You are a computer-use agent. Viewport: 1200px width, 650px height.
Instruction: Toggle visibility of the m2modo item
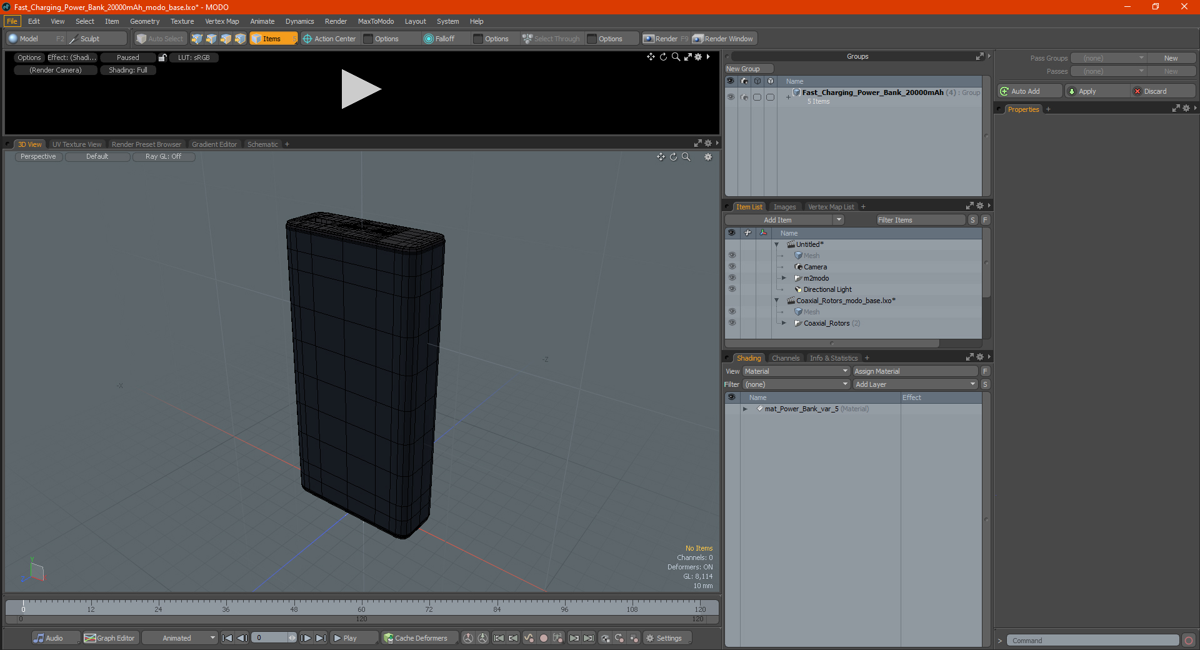click(732, 278)
